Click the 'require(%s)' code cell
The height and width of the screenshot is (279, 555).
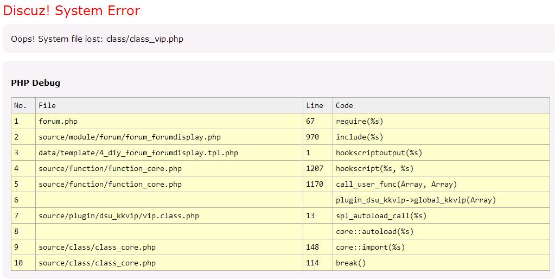(x=441, y=122)
